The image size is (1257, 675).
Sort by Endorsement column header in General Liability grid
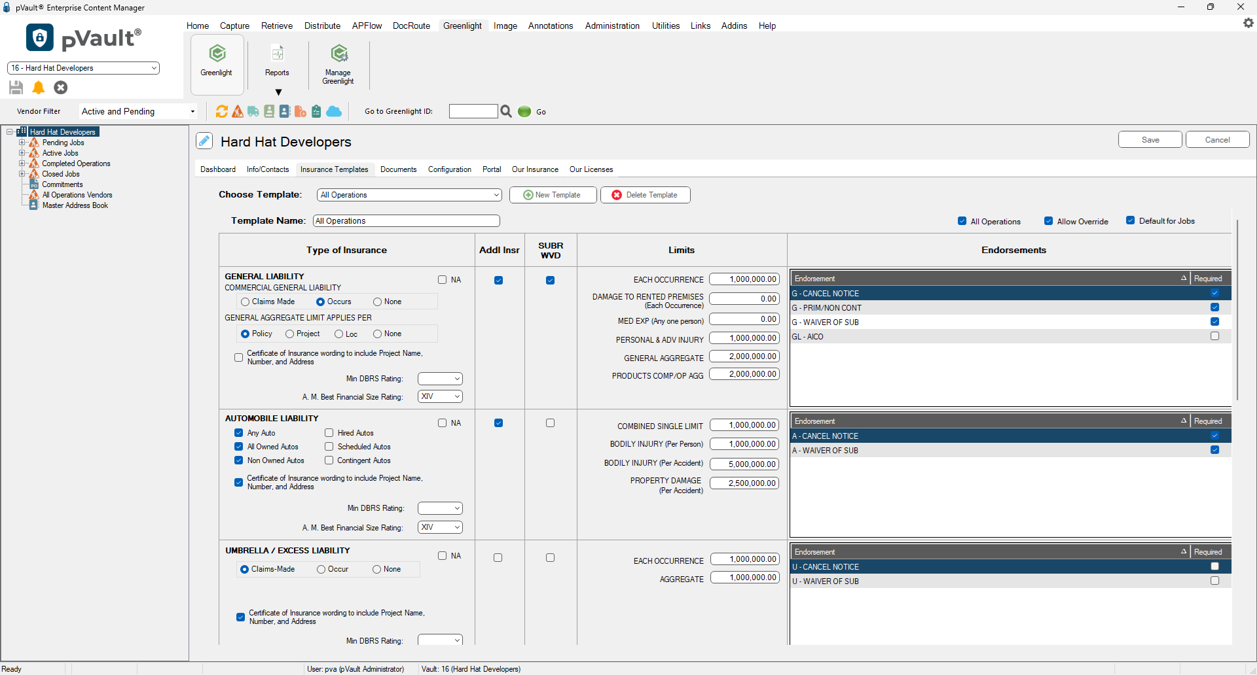[x=990, y=279]
